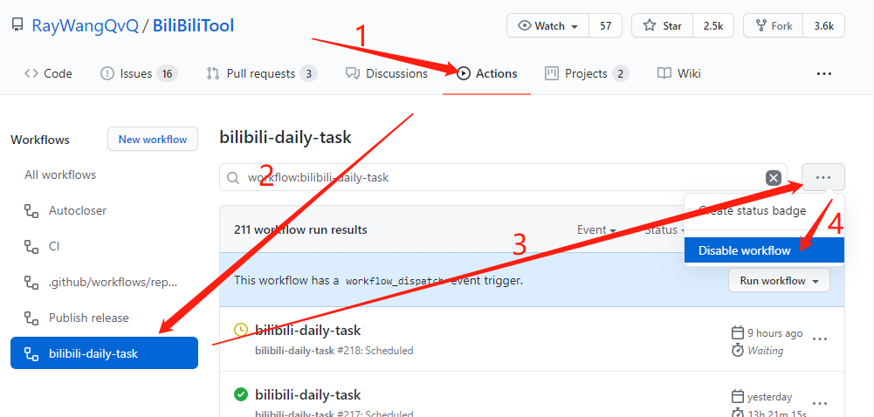Click the New workflow button
The image size is (874, 417).
(153, 140)
